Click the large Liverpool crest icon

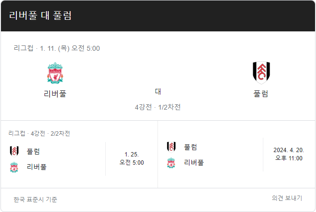[55, 73]
